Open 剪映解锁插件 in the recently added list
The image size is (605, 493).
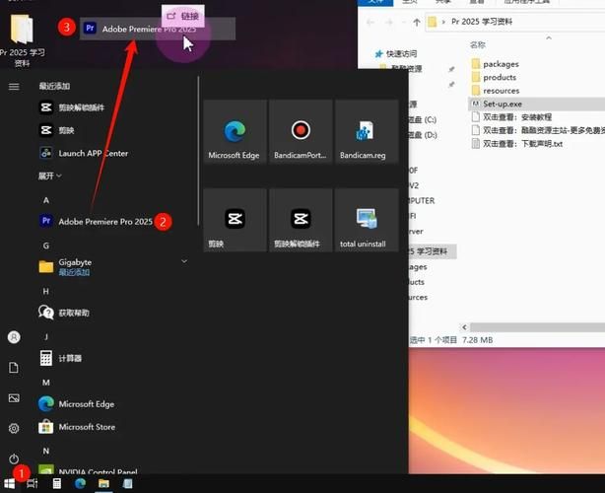[x=72, y=107]
